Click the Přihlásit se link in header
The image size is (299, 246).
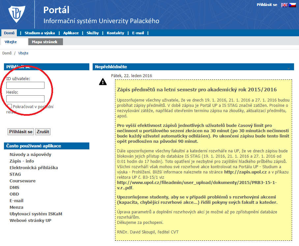pos(267,5)
